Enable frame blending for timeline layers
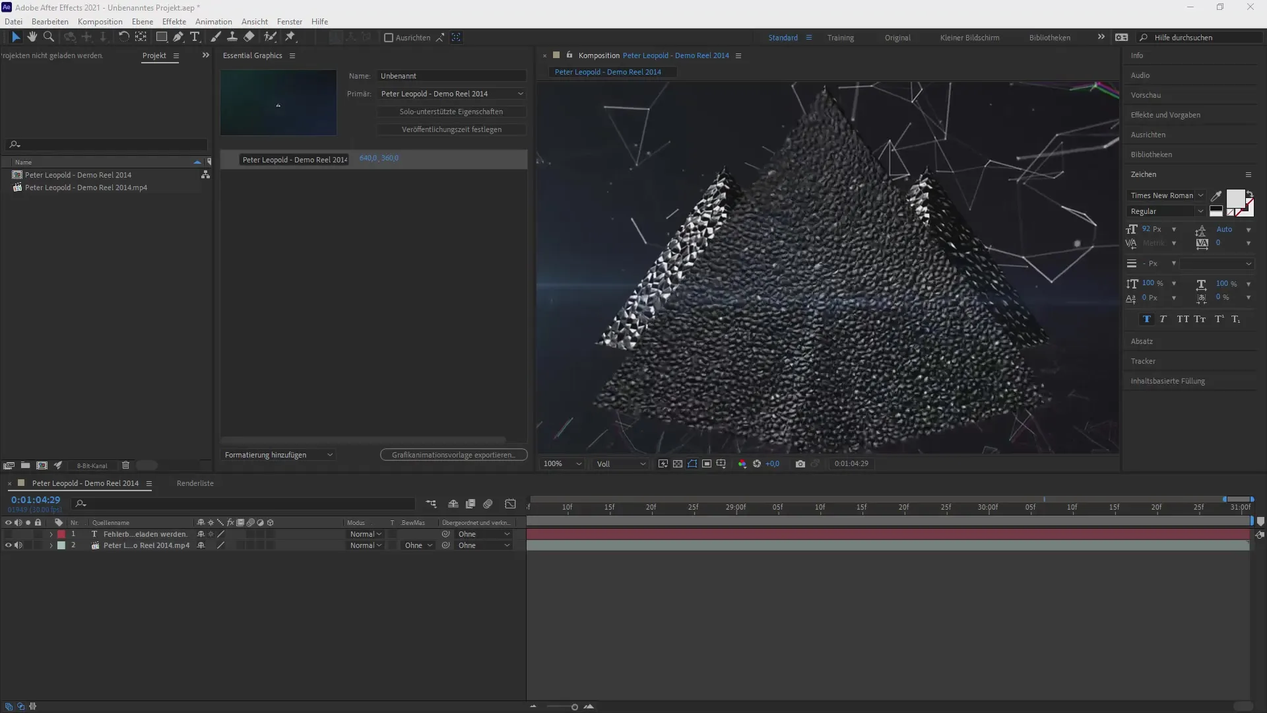This screenshot has width=1267, height=713. click(471, 504)
